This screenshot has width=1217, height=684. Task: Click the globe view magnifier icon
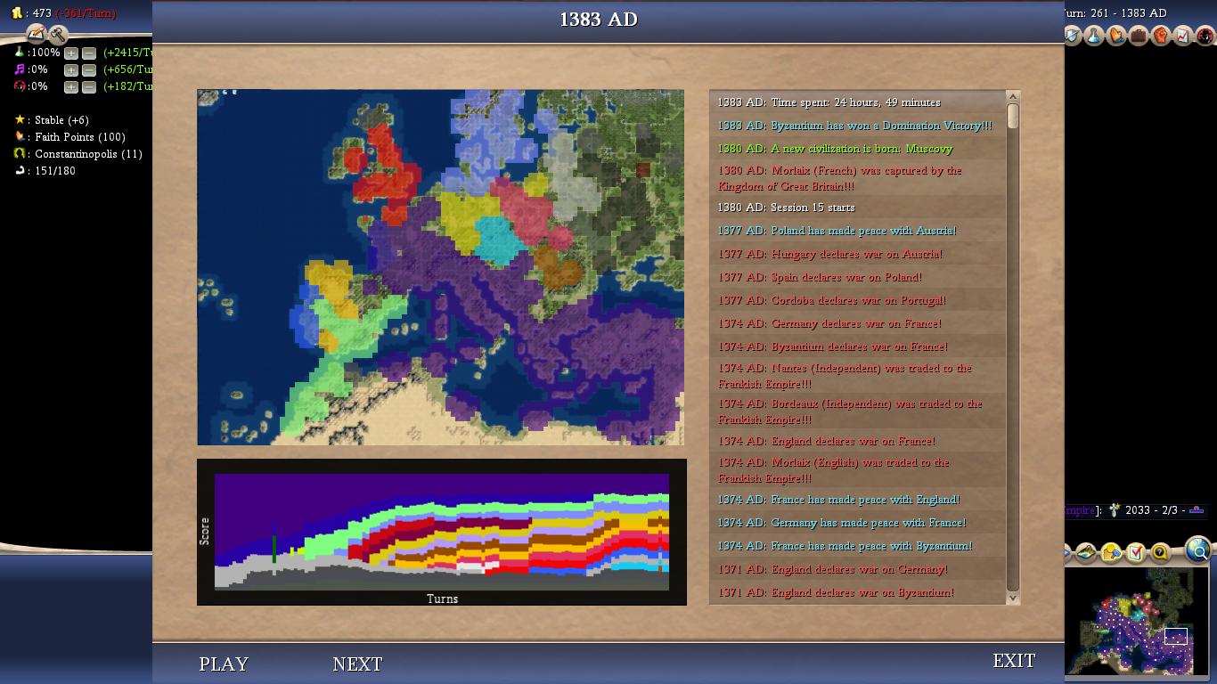1199,551
